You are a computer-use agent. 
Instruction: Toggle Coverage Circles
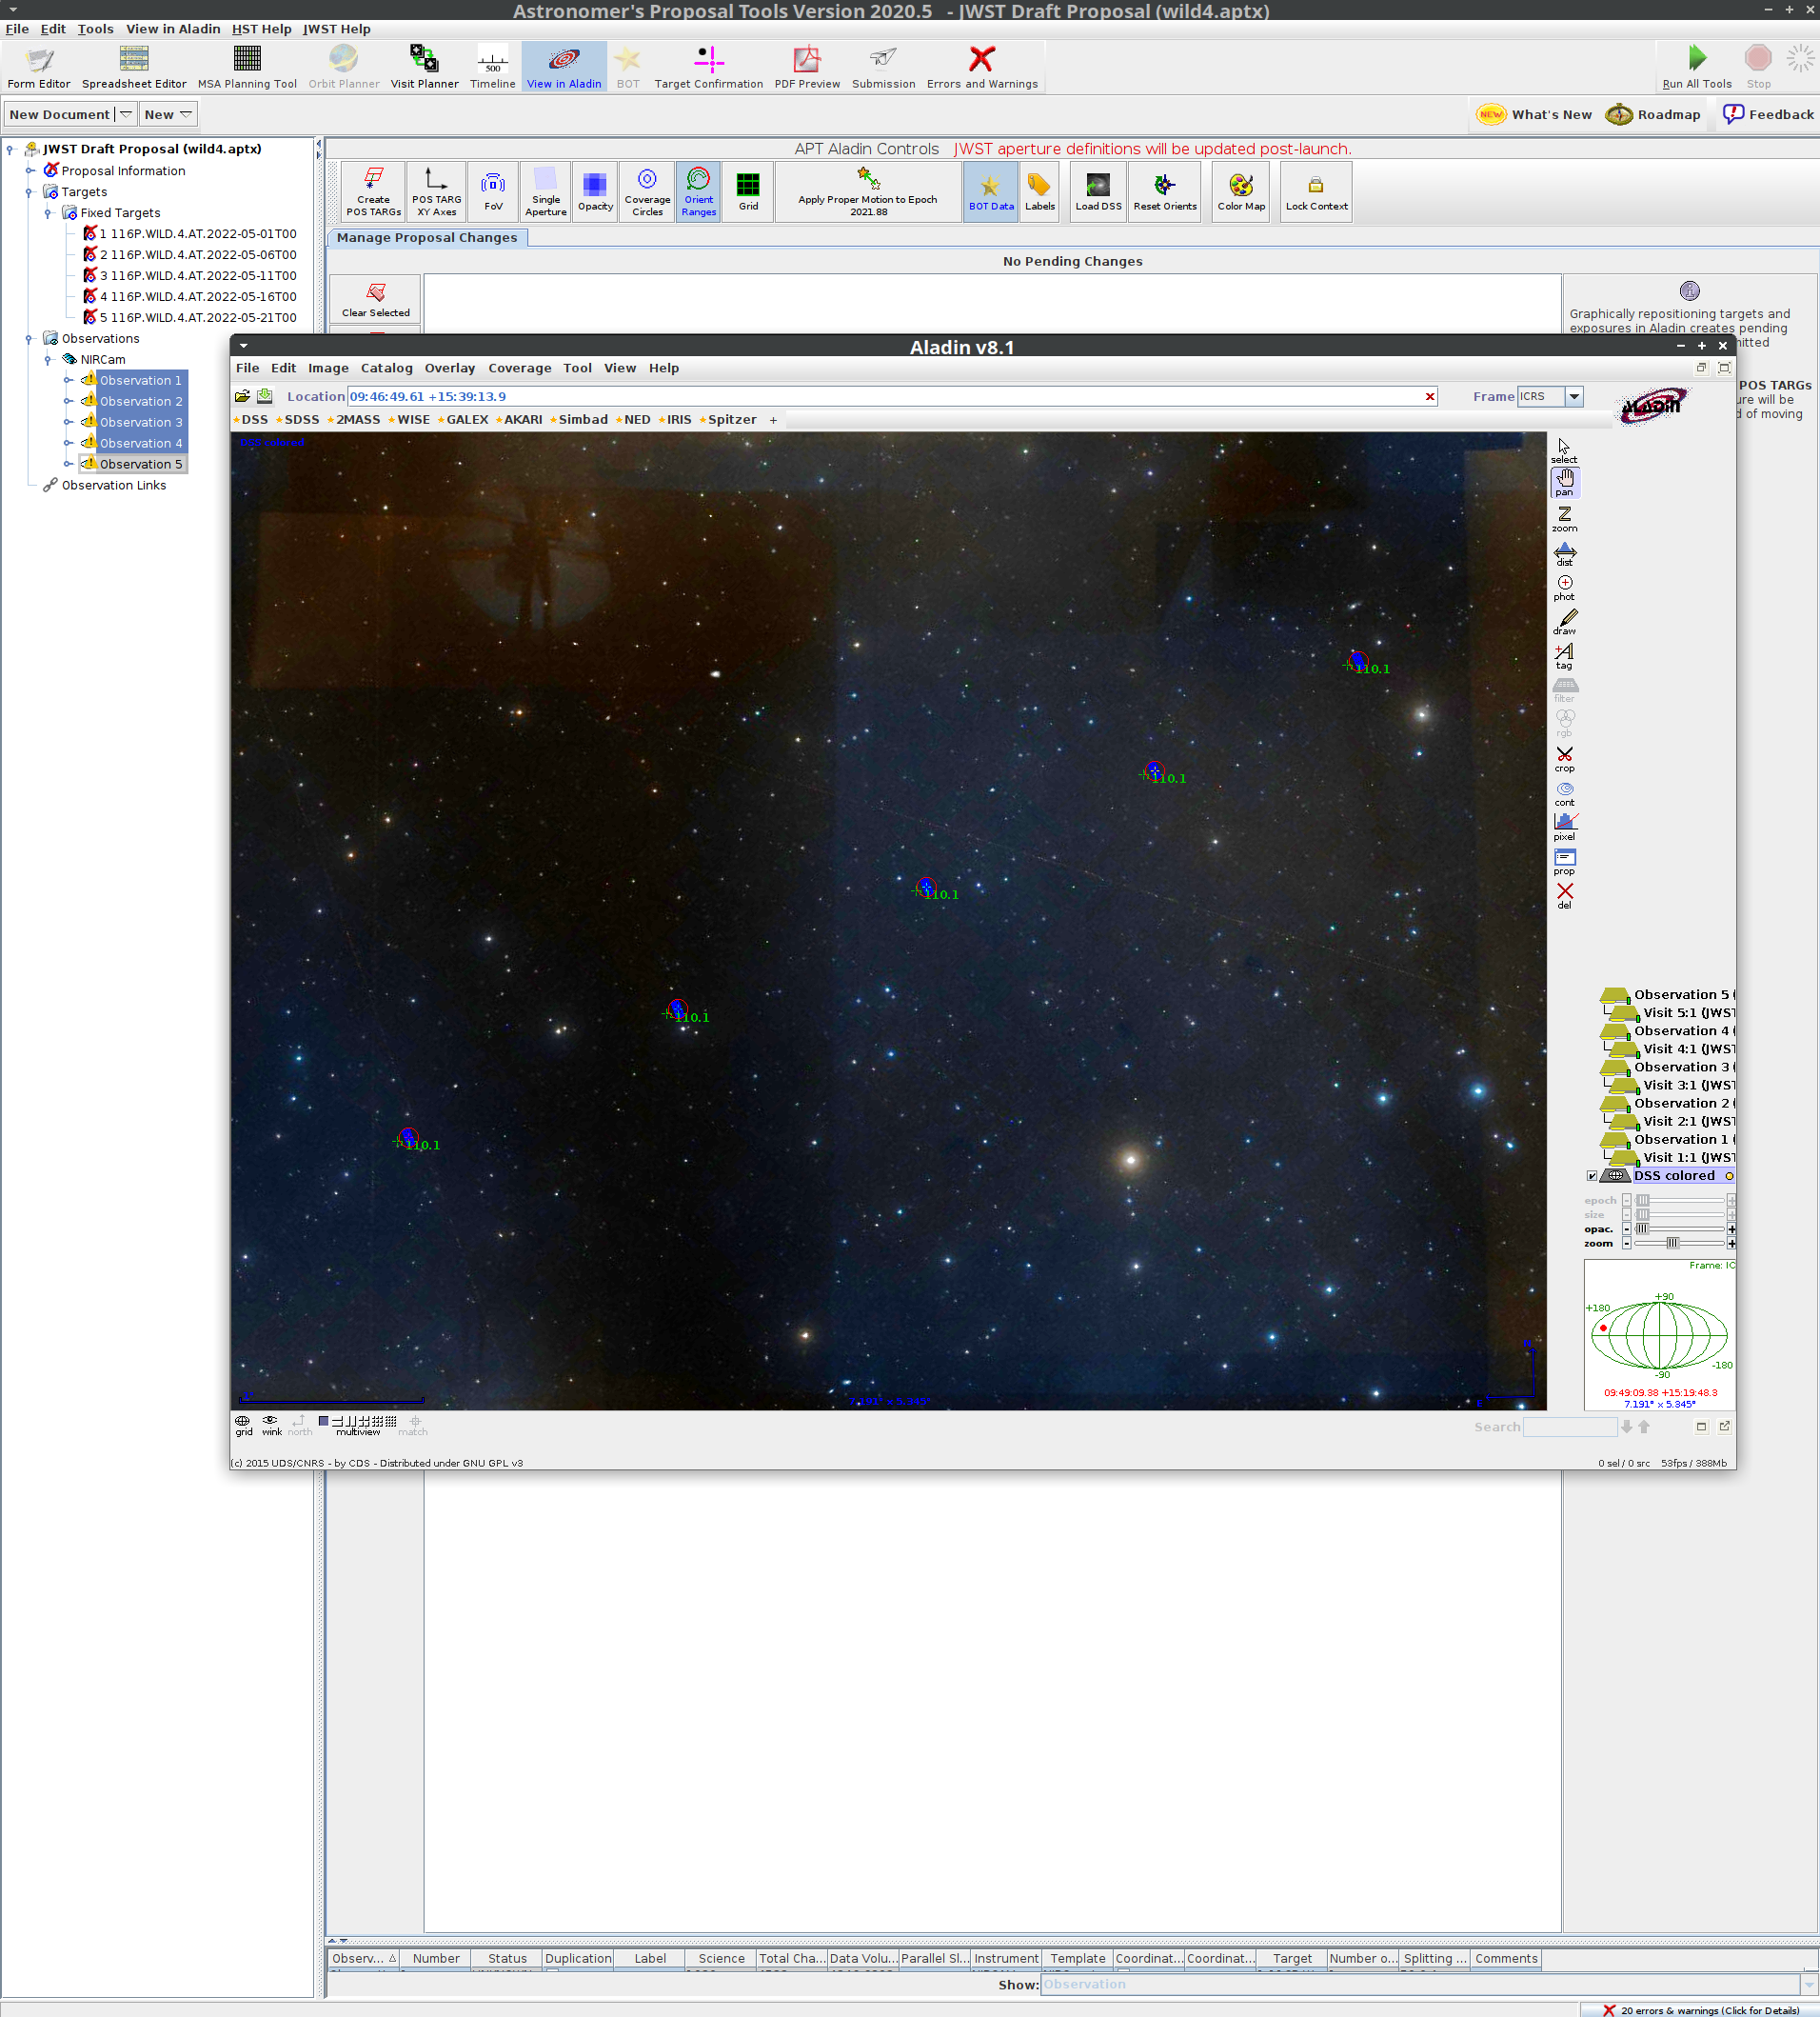click(x=647, y=191)
